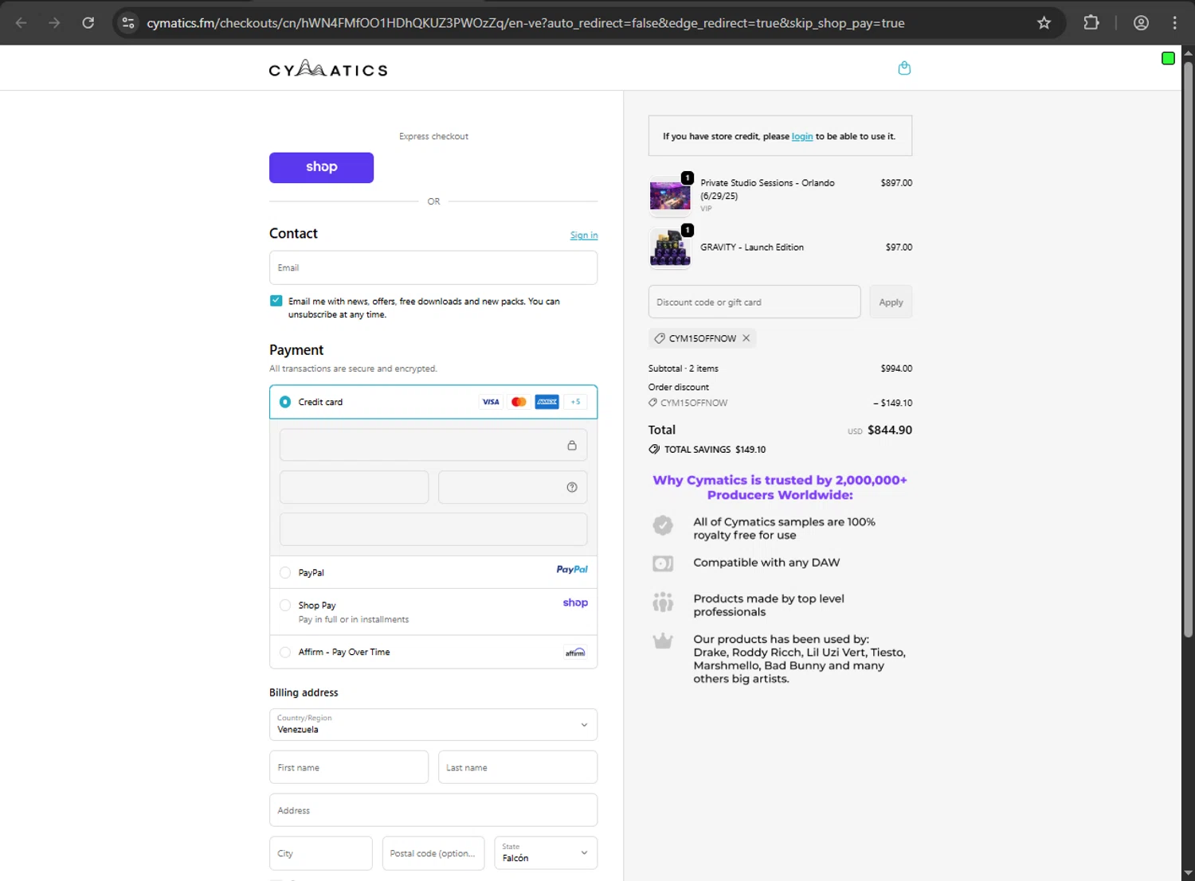Click the Private Studio Sessions product thumbnail
This screenshot has width=1195, height=881.
coord(670,196)
